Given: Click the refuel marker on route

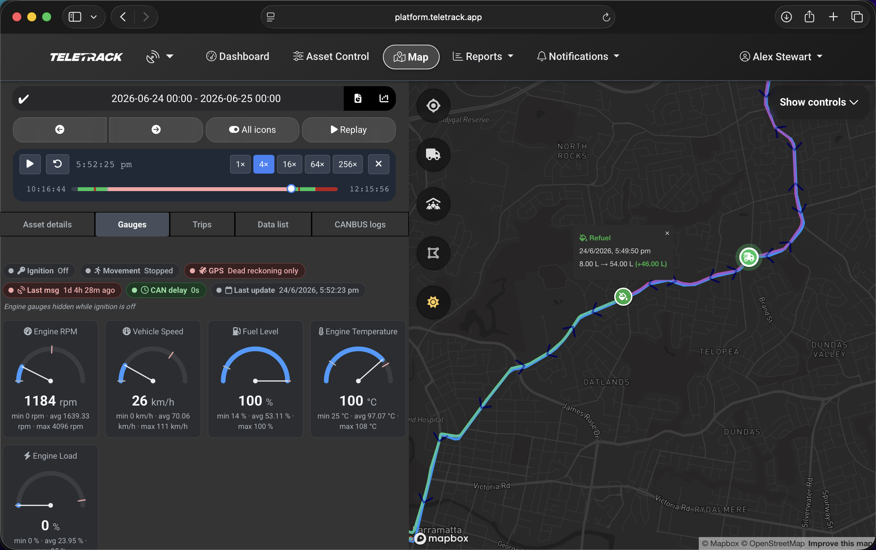Looking at the screenshot, I should point(623,297).
